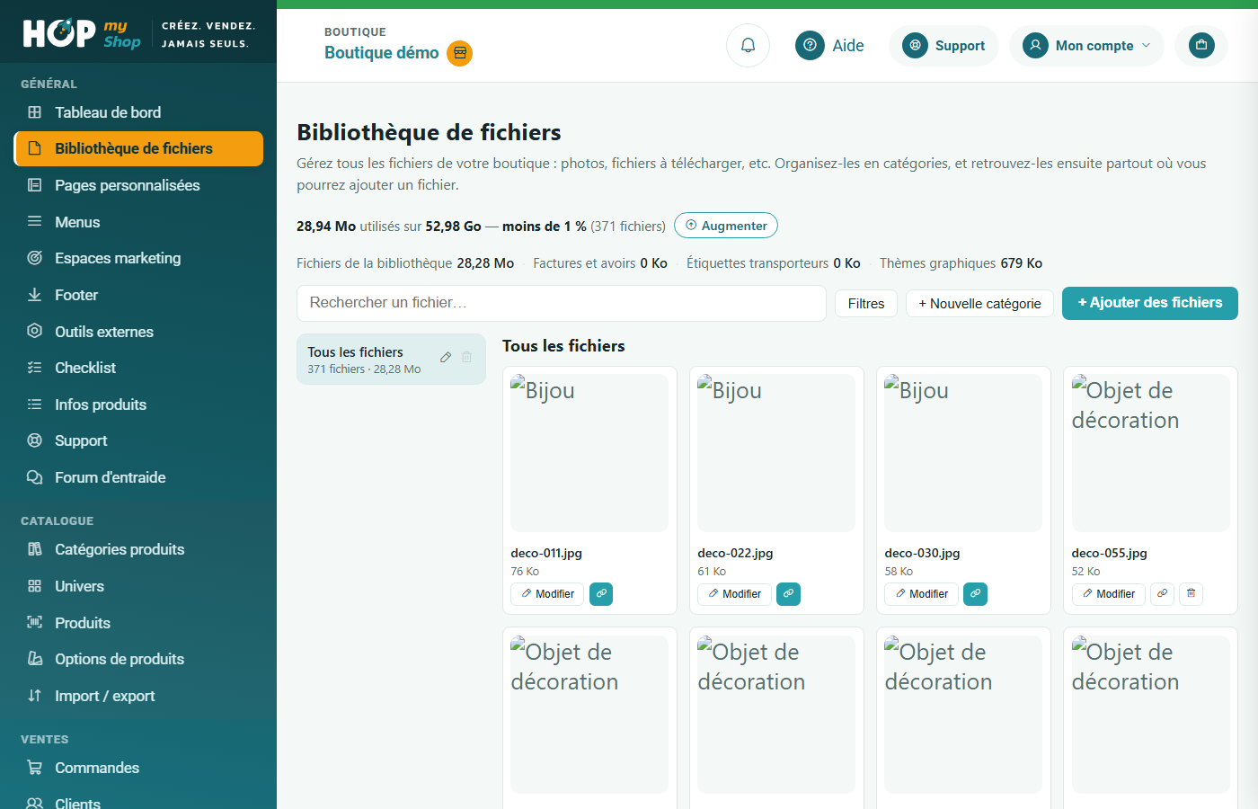Open Forum d'entraide

tap(138, 477)
